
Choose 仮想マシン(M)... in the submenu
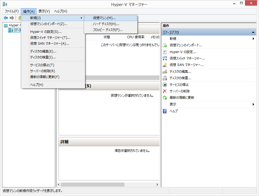(x=111, y=18)
